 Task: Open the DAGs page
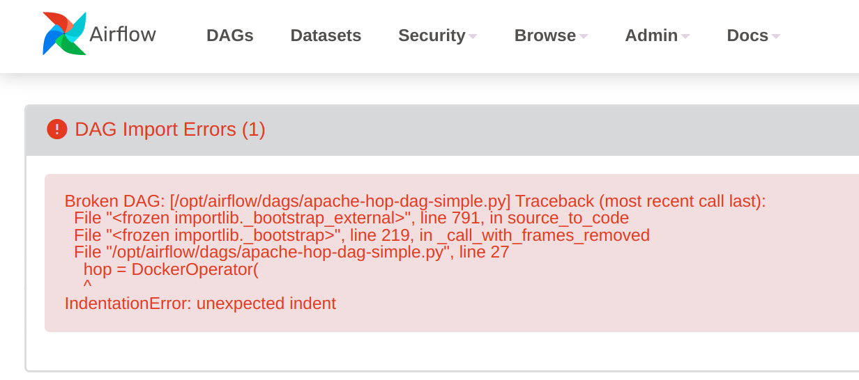(229, 35)
